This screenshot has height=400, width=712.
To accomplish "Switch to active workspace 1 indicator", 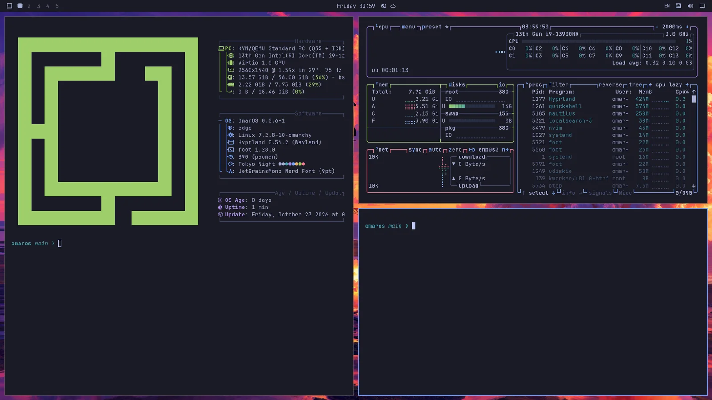I will (20, 6).
